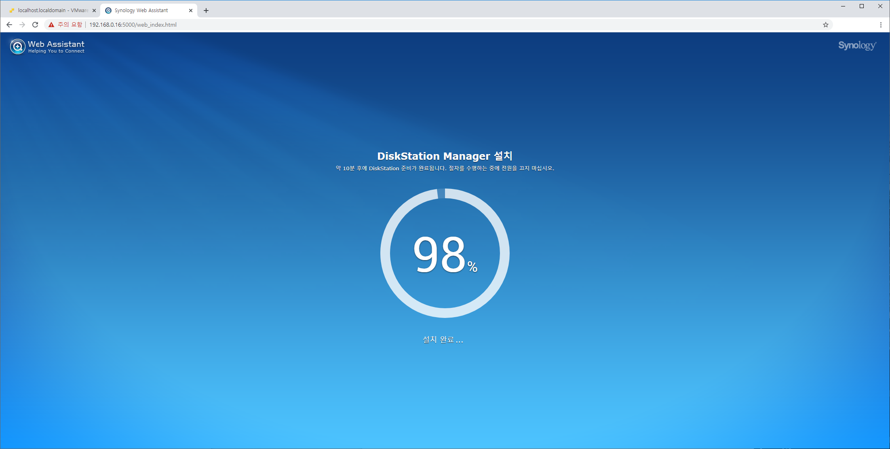Close the Synology Web Assistant tab
The image size is (890, 449).
tap(191, 11)
